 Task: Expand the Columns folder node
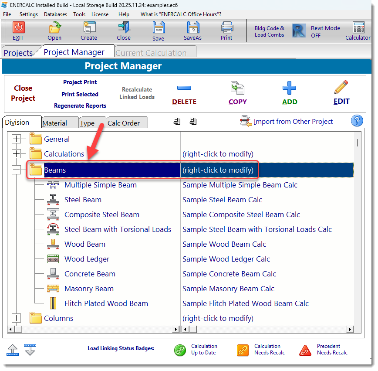(x=17, y=318)
